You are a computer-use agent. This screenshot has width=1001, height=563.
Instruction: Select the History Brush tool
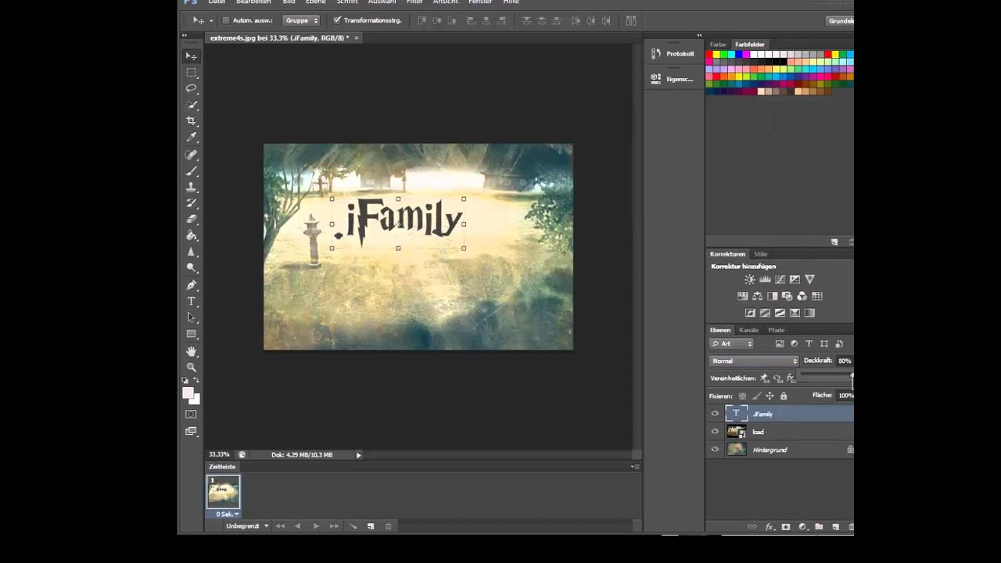(x=192, y=203)
